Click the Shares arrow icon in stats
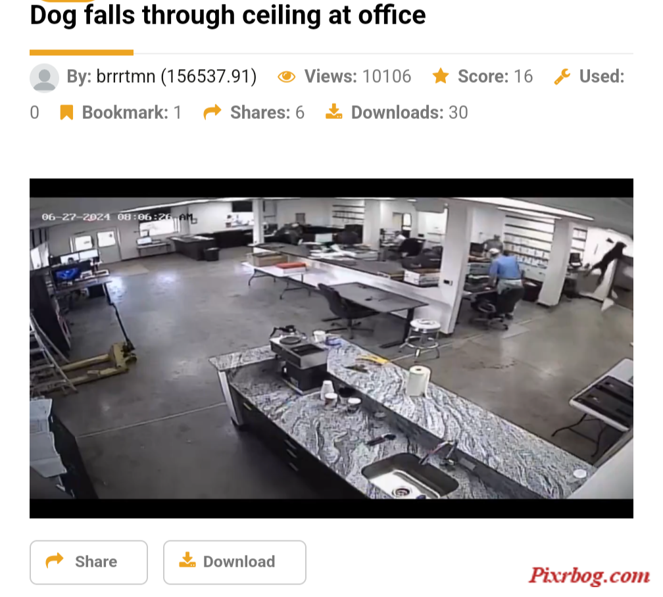Image resolution: width=663 pixels, height=597 pixels. click(x=212, y=112)
